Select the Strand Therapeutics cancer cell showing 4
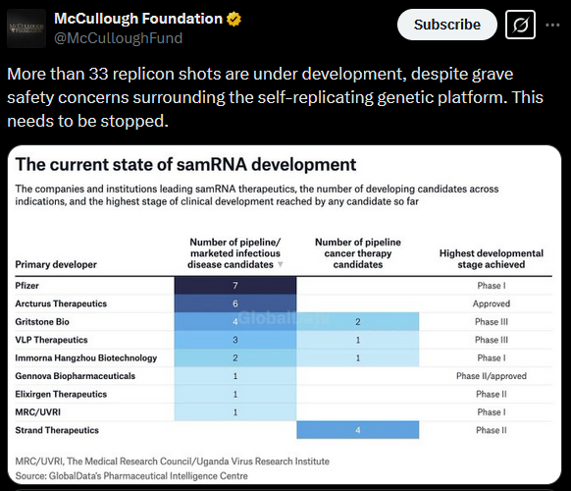Screen dimensions: 571x491 (357, 430)
